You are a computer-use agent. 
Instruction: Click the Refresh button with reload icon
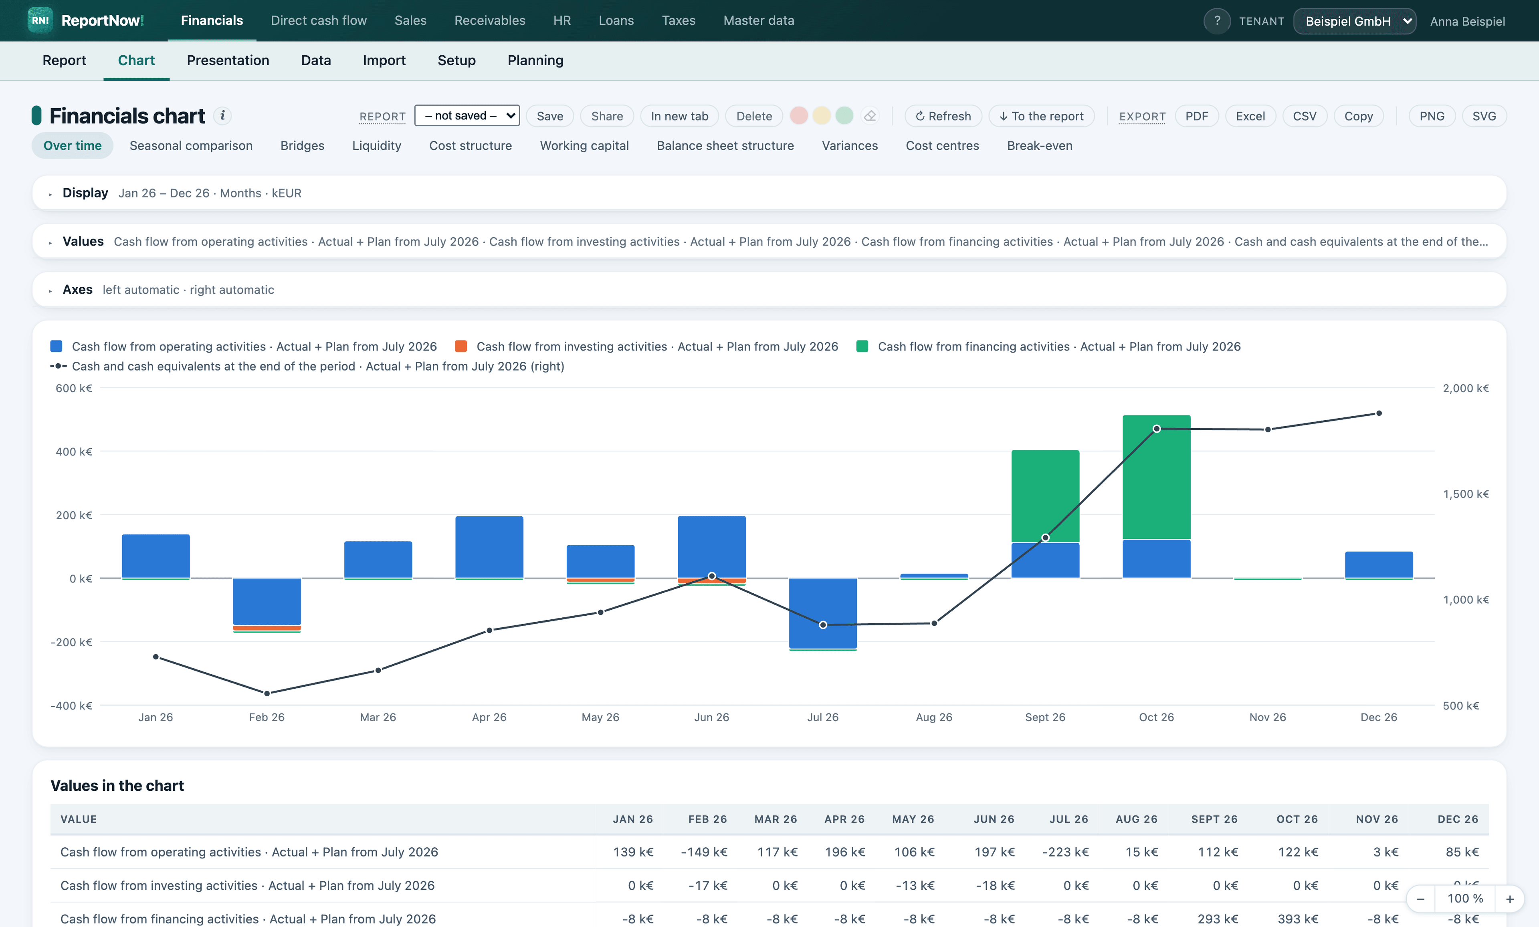(943, 115)
